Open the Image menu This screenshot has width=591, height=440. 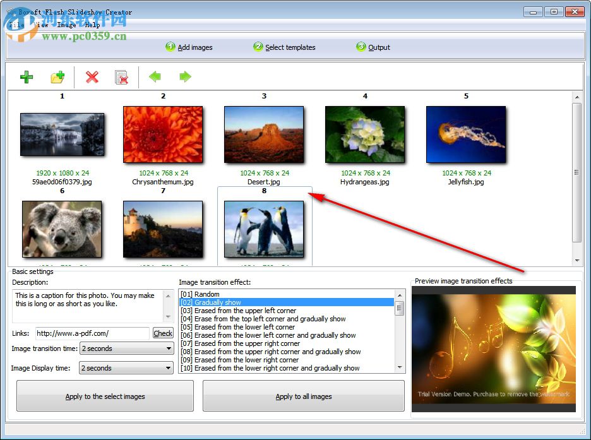pyautogui.click(x=66, y=25)
